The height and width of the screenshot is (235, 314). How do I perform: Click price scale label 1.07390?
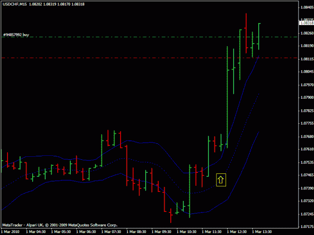coord(307,188)
